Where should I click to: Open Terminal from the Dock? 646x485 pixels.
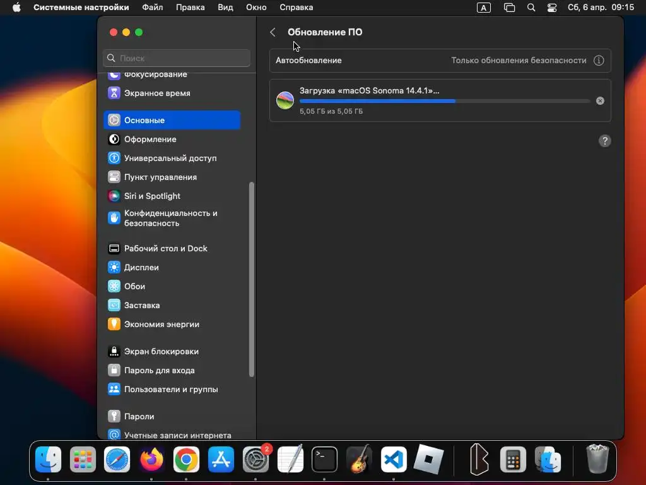(325, 459)
